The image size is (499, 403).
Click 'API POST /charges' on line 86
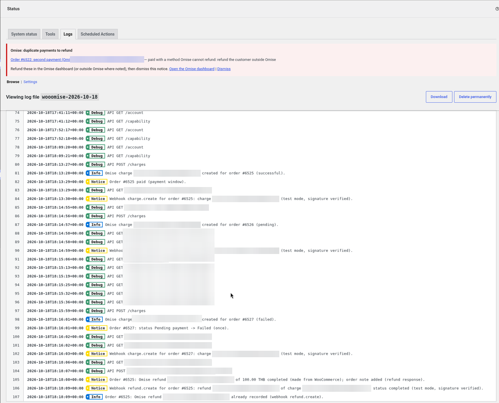(126, 216)
